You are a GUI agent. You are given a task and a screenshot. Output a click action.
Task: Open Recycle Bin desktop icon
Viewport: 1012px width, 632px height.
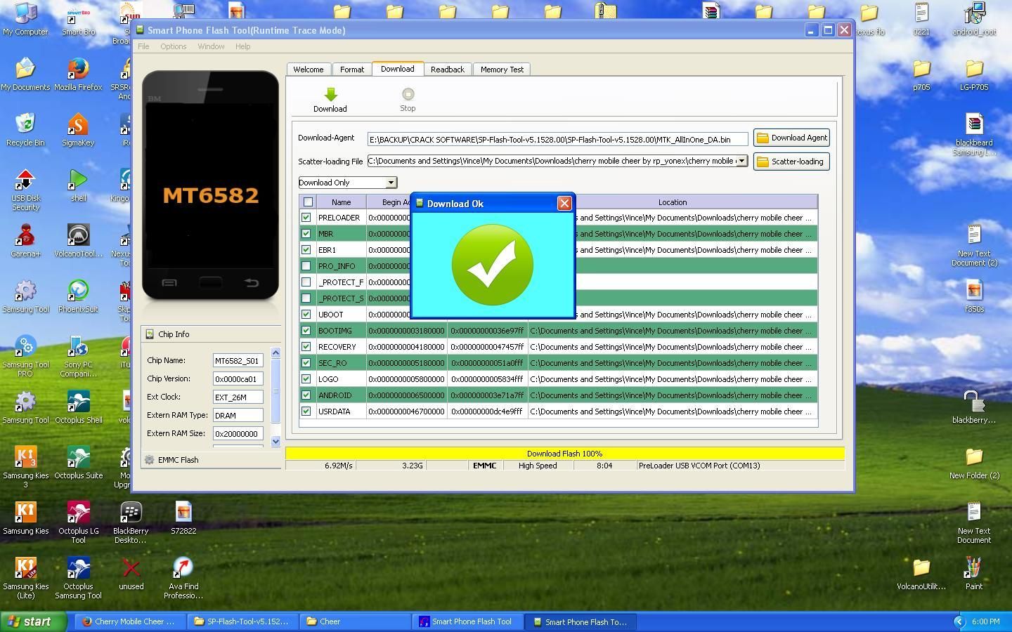point(25,130)
